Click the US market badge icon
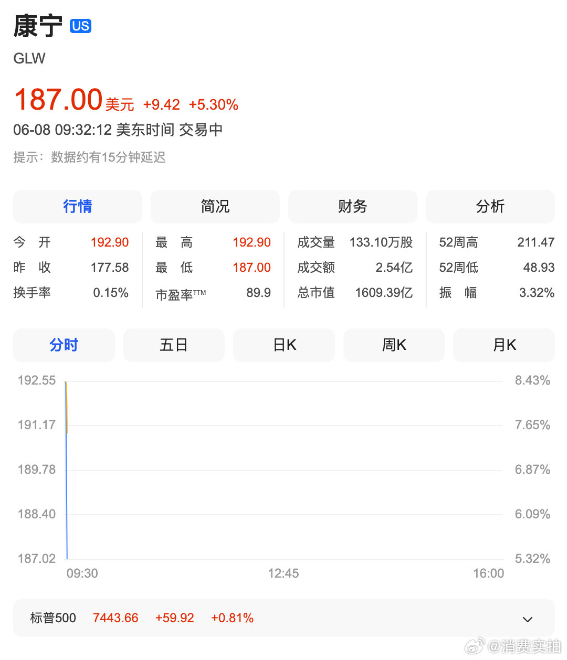 coord(80,26)
